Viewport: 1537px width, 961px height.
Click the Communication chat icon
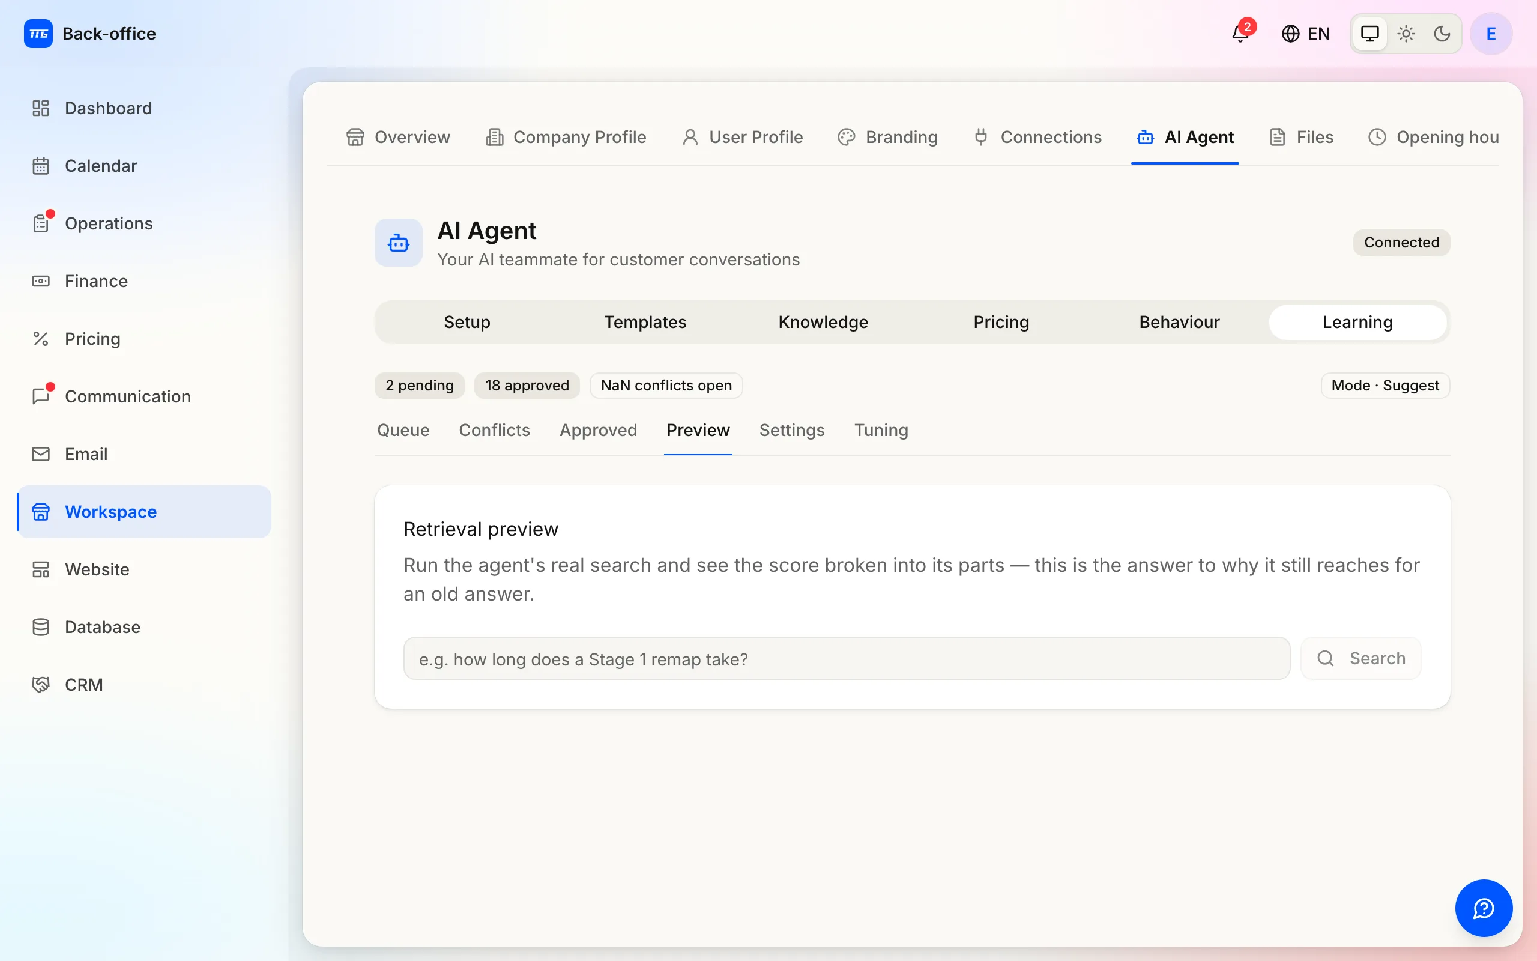pos(41,396)
